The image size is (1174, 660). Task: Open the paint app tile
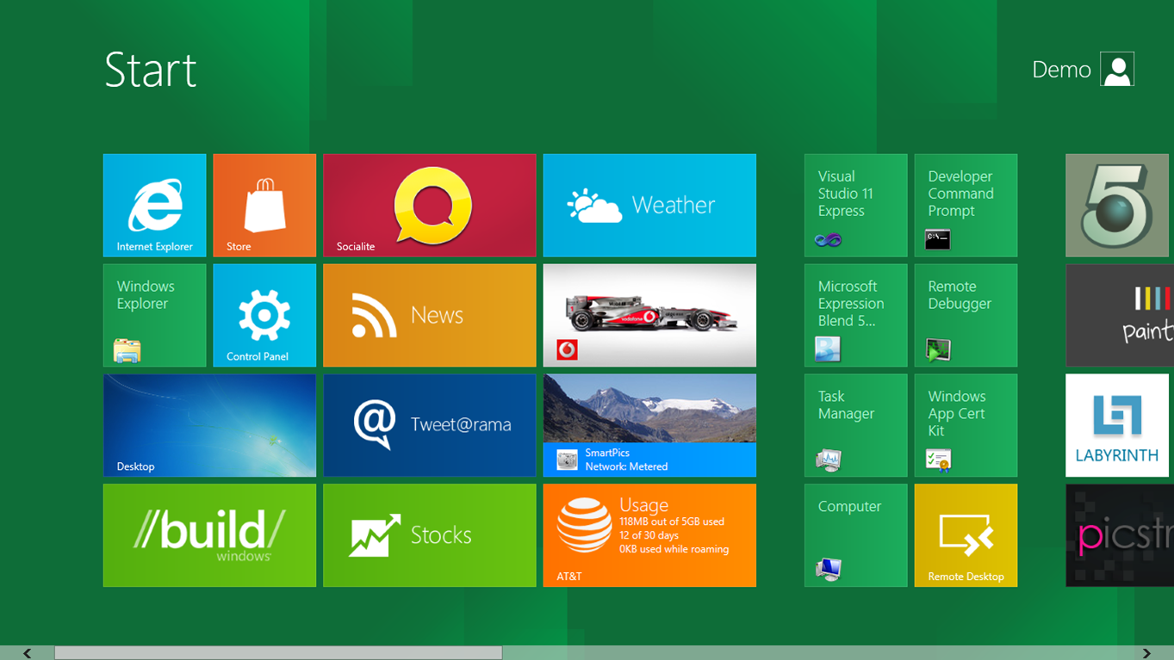click(x=1120, y=316)
